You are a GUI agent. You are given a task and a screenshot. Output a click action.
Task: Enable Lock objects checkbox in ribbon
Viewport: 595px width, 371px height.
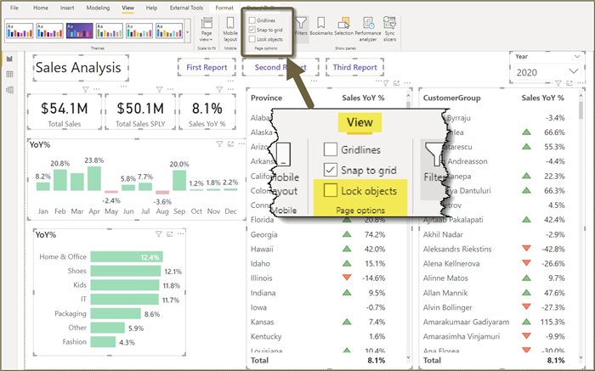tap(251, 39)
